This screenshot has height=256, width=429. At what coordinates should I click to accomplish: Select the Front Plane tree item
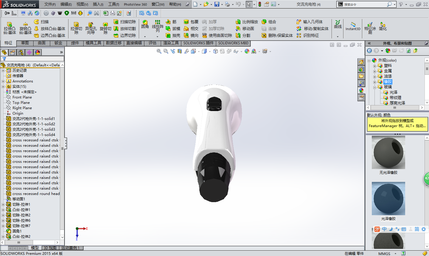coord(22,97)
